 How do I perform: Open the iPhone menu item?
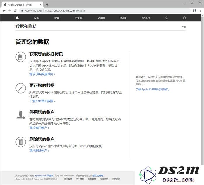78,18
